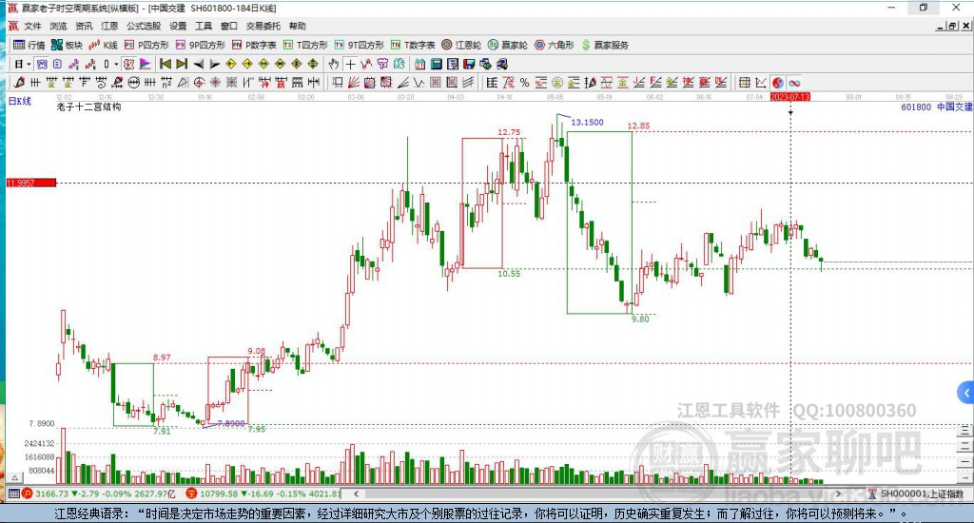Screen dimensions: 974x523
Task: Click the red 11.9957 price tag
Action: pyautogui.click(x=31, y=183)
